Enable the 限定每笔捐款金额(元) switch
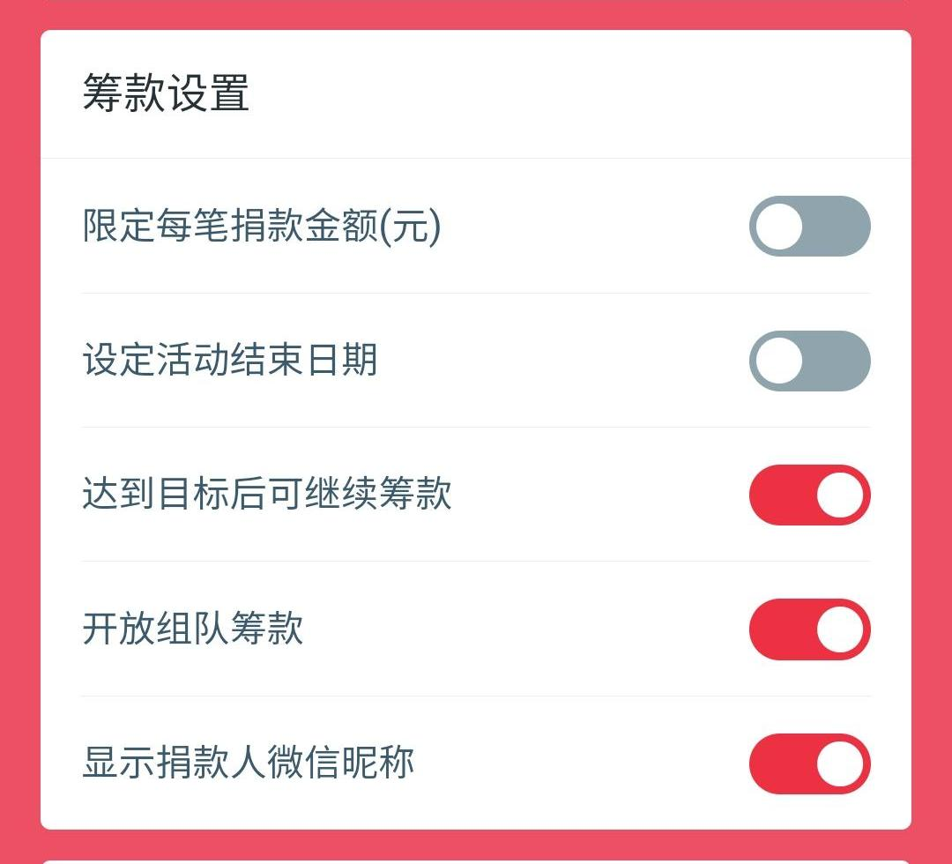This screenshot has height=864, width=952. tap(809, 227)
